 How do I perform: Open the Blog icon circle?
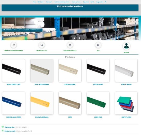point(98,45)
